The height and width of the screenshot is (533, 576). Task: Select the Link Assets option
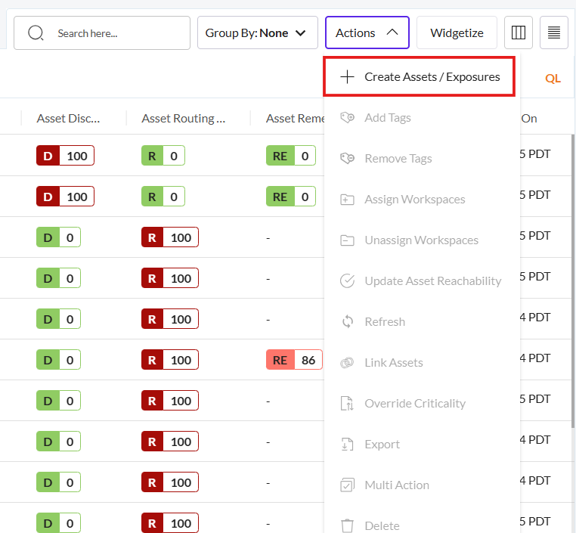point(422,363)
